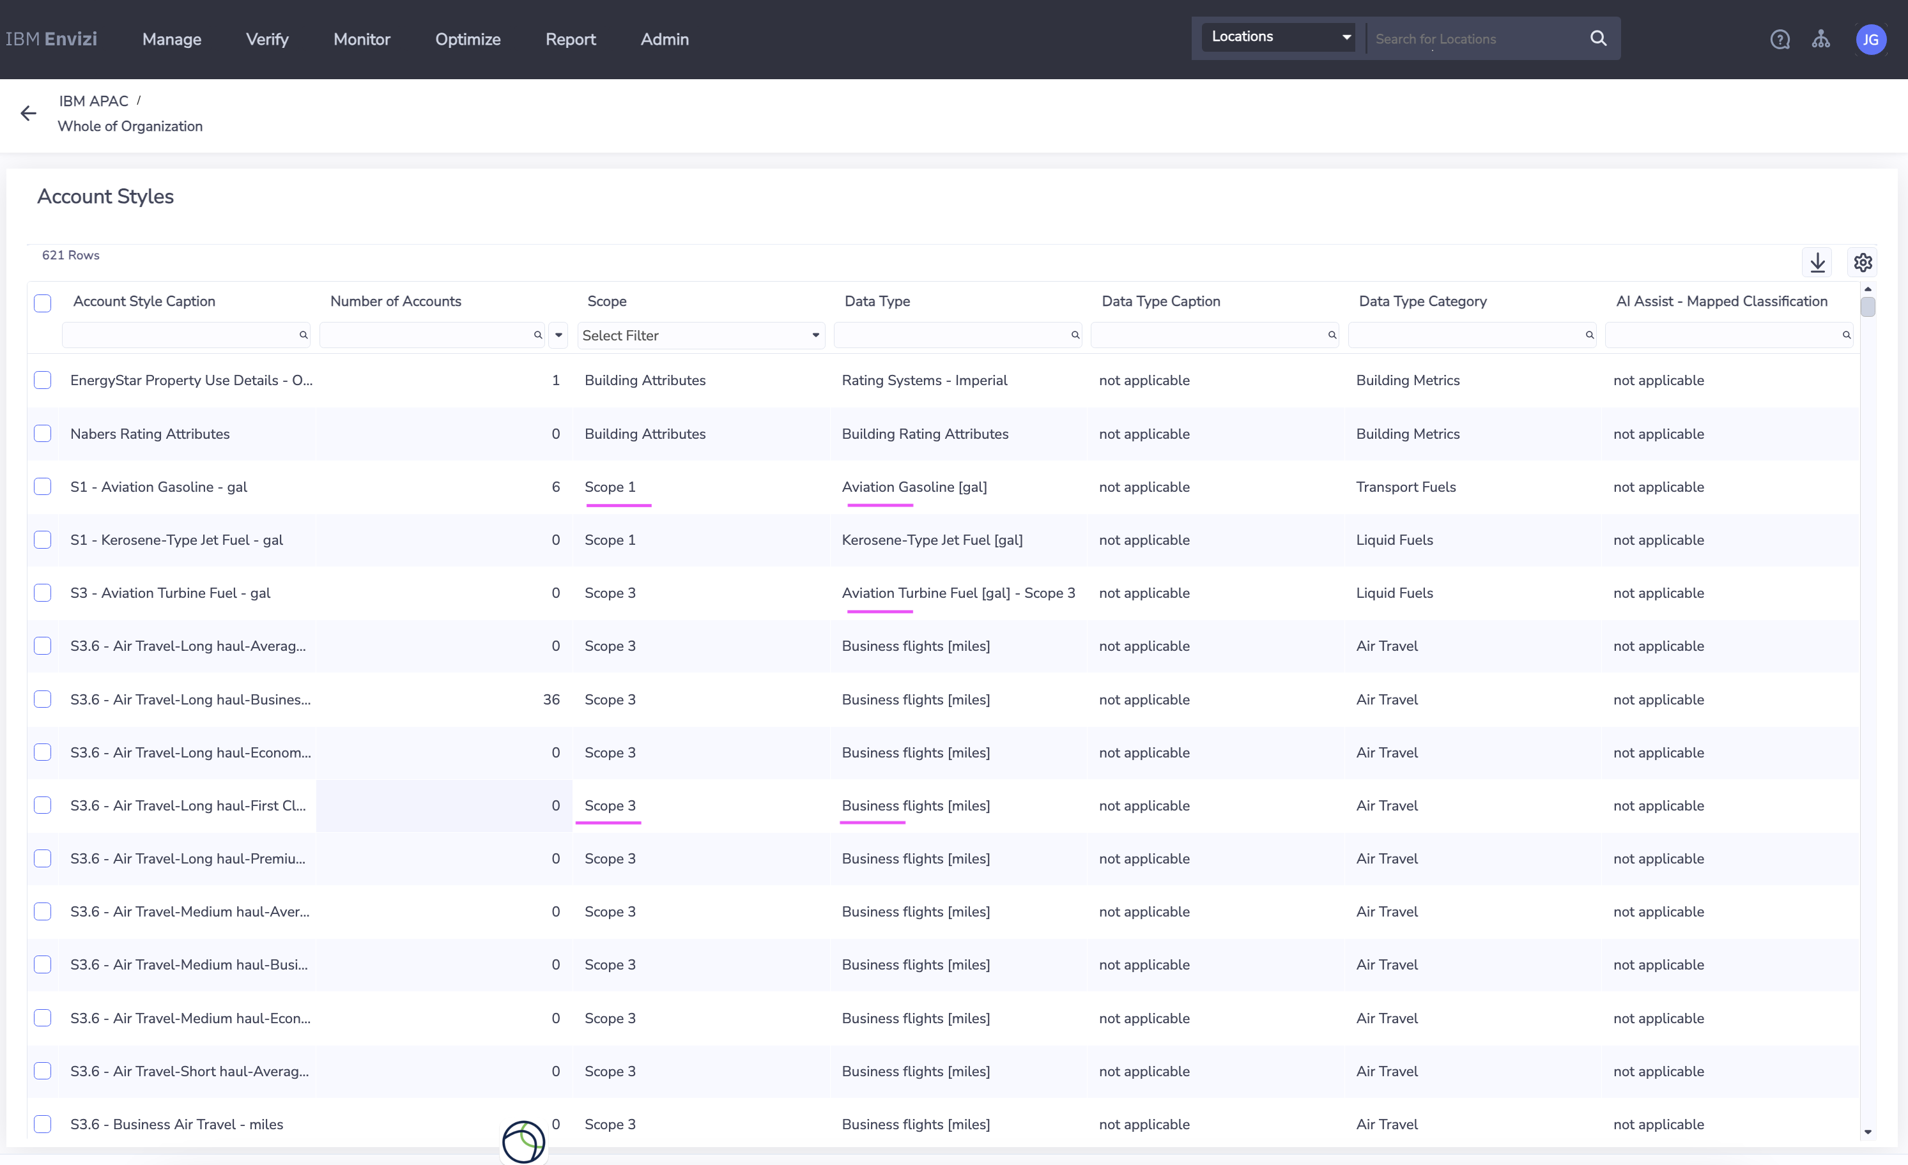Click the Search for Locations magnifier icon

1598,39
